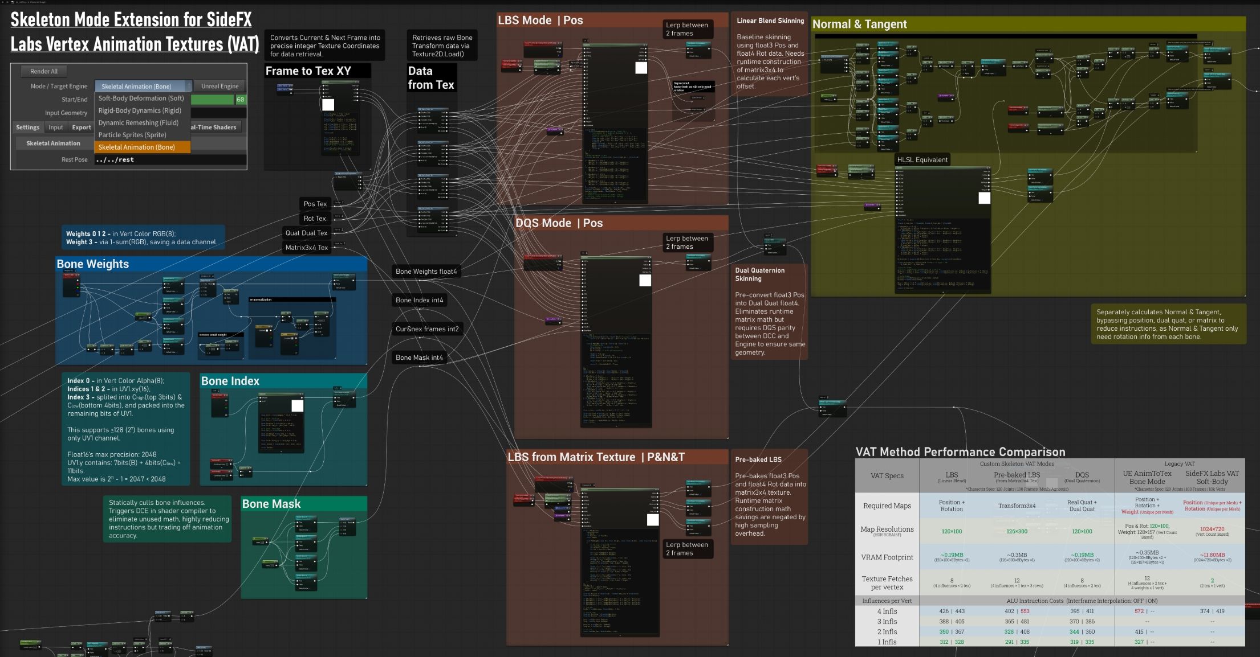Click the 'Dual Quaternion Skinning' description heading

coord(759,274)
